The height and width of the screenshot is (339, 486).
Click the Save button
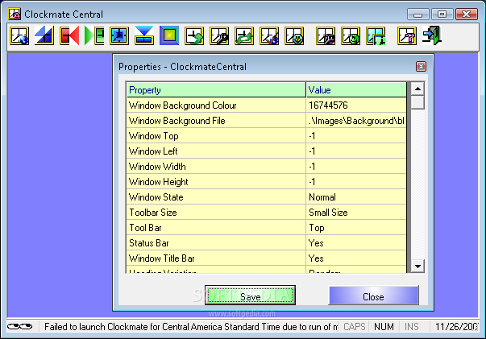pos(250,295)
